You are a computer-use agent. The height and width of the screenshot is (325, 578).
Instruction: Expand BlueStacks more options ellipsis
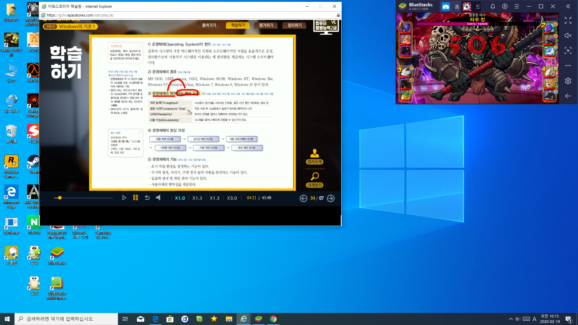tap(568, 66)
